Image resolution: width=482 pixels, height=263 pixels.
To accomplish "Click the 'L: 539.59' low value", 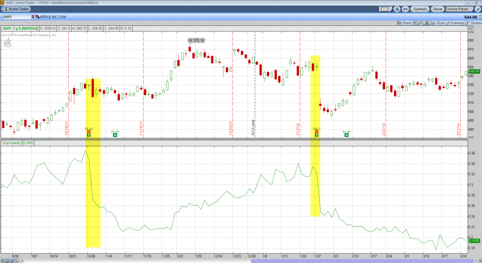I will 95,28.
